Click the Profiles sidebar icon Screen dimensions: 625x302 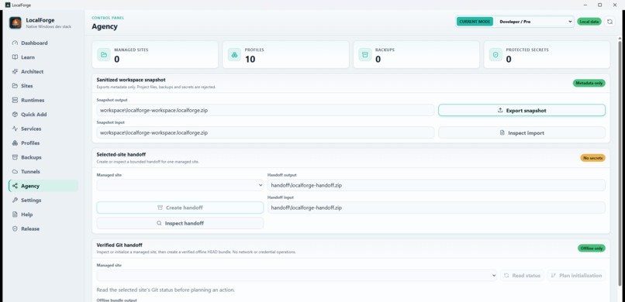(x=15, y=143)
